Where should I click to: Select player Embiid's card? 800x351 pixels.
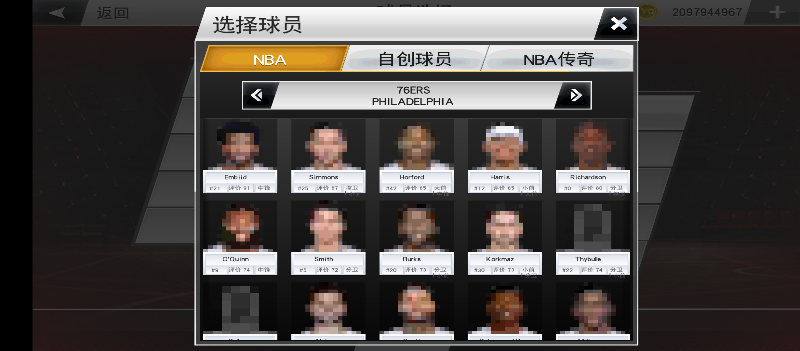[240, 156]
